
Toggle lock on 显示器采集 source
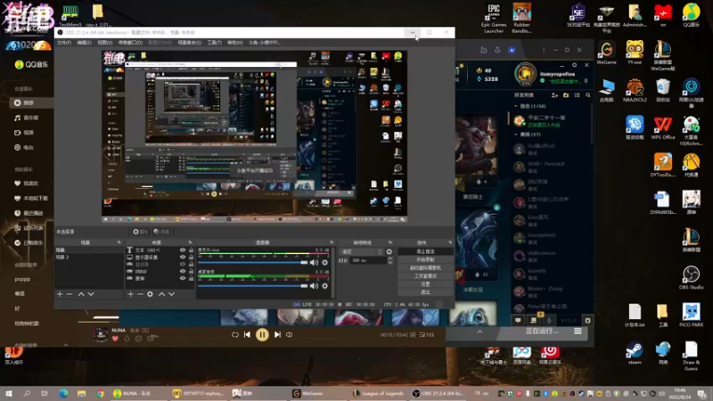tap(191, 258)
